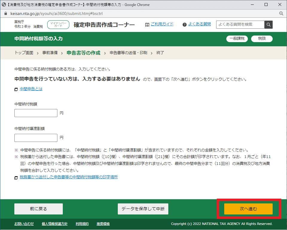Viewport: 287px width, 230px height.
Task: Open the ご利用ガイド book icon
Action: (147, 25)
